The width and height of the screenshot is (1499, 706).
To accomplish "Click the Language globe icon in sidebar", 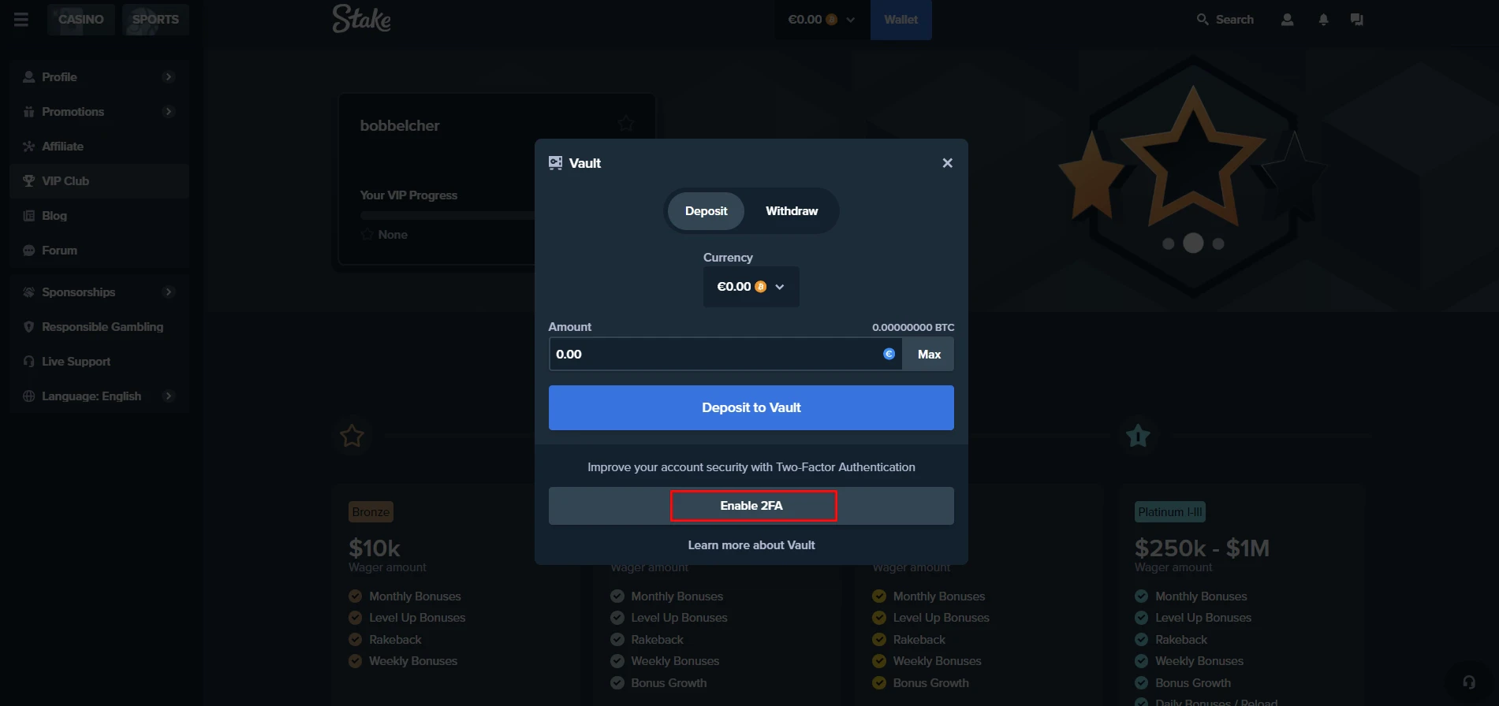I will 29,396.
